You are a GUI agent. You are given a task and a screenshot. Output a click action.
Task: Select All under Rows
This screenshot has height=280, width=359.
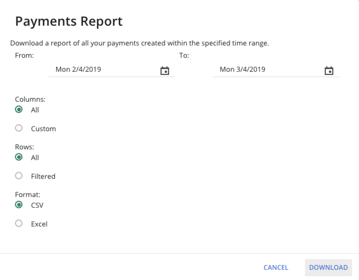pyautogui.click(x=19, y=157)
